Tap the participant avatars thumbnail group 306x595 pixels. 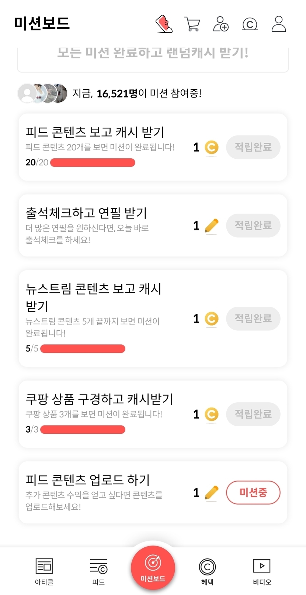(x=43, y=93)
